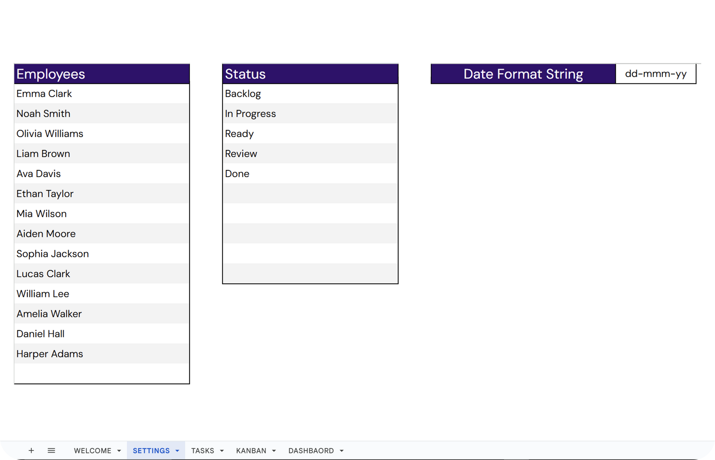
Task: Expand the DASHBAORD tab dropdown arrow
Action: coord(342,451)
